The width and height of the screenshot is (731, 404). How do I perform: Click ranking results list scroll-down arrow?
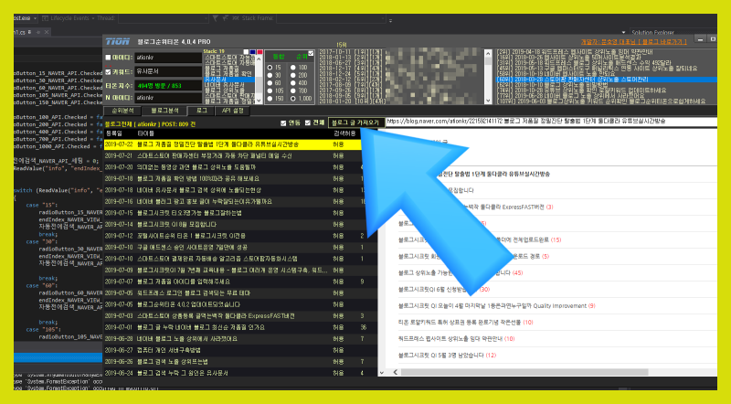point(488,101)
